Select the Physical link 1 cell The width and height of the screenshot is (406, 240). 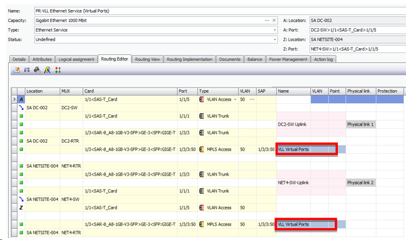tap(360, 124)
